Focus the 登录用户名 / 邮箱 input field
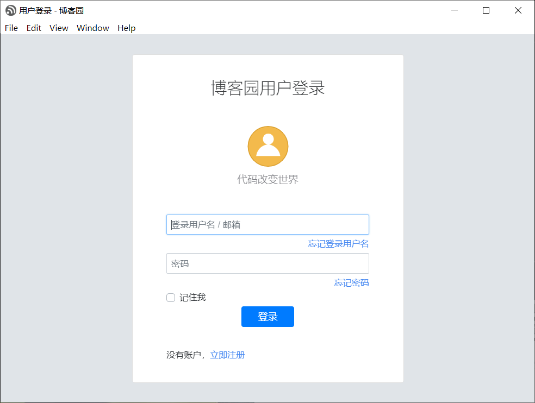Image resolution: width=535 pixels, height=403 pixels. coord(267,224)
